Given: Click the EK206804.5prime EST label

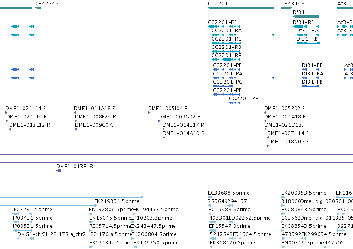Looking at the screenshot, I should [154, 234].
